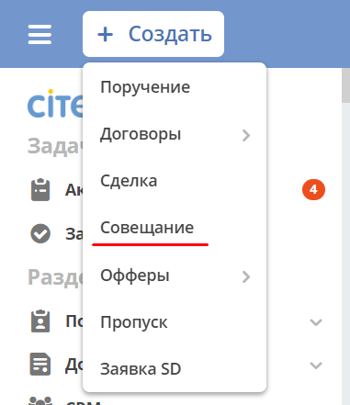The image size is (350, 405).
Task: Choose Пропуск in the create menu
Action: tap(175, 322)
